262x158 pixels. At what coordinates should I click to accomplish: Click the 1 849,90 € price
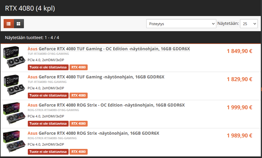pyautogui.click(x=239, y=51)
